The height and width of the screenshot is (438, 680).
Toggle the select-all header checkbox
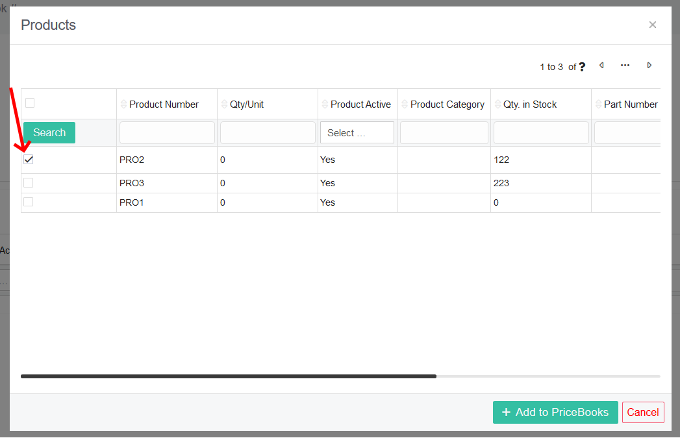[x=29, y=103]
